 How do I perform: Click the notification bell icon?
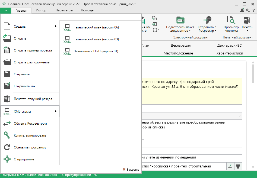[242, 10]
